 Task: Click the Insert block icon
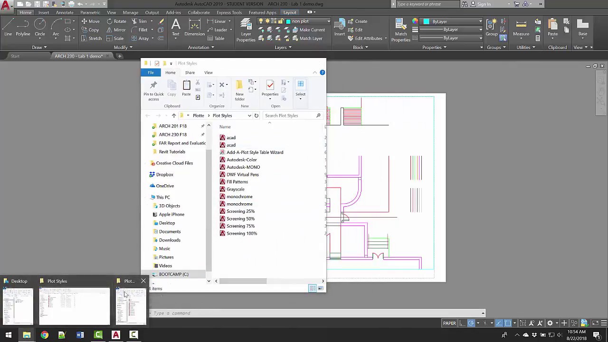click(x=340, y=28)
